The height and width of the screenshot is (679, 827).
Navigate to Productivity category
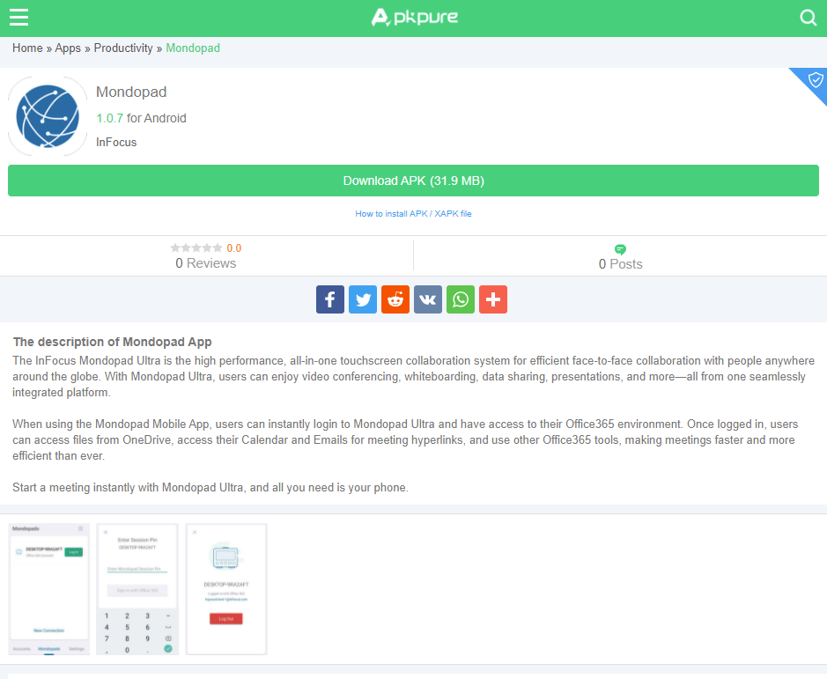[123, 48]
